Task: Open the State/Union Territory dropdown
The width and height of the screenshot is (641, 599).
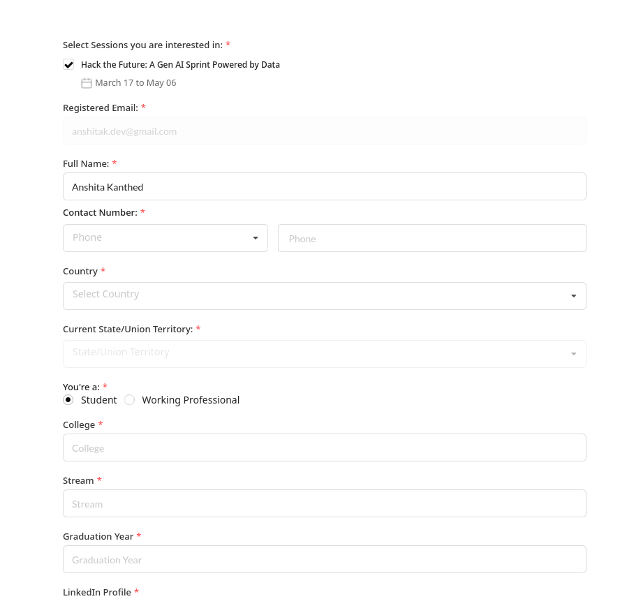Action: [325, 354]
